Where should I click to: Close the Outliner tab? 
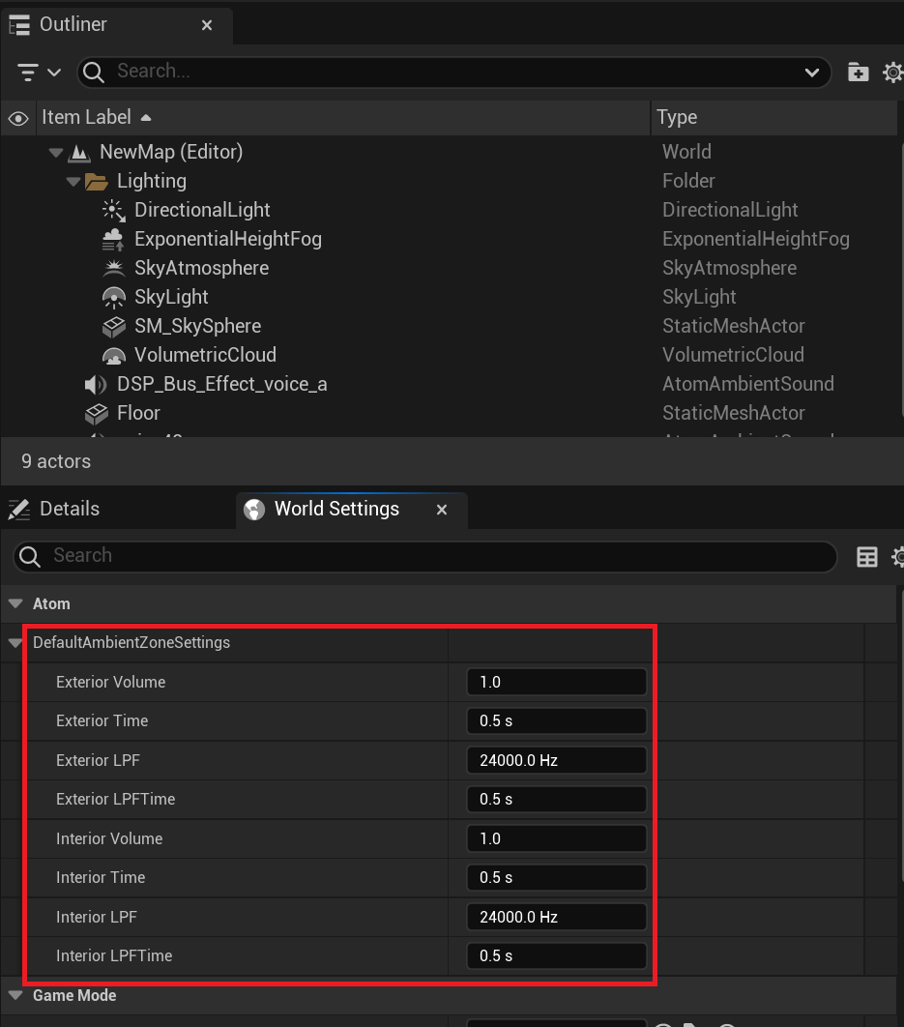pyautogui.click(x=207, y=25)
